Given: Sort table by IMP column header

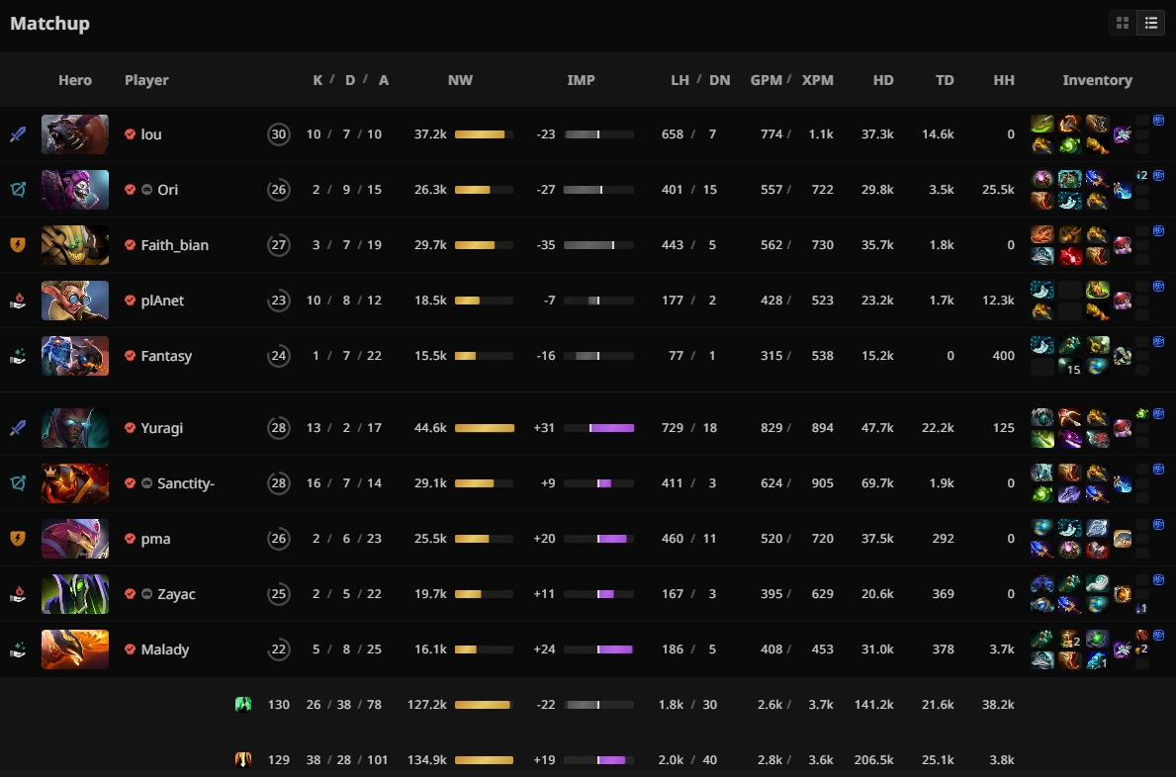Looking at the screenshot, I should [581, 80].
